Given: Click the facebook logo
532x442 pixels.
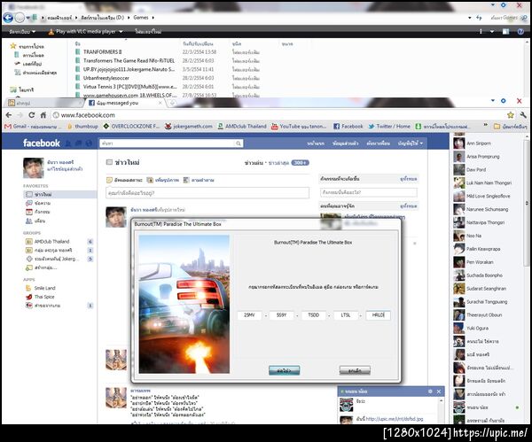Looking at the screenshot, I should pos(41,143).
